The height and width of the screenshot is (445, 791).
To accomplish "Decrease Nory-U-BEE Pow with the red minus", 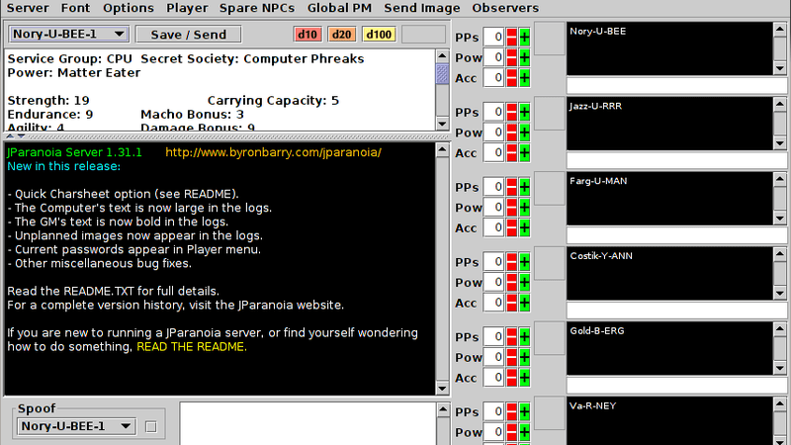I will point(511,57).
